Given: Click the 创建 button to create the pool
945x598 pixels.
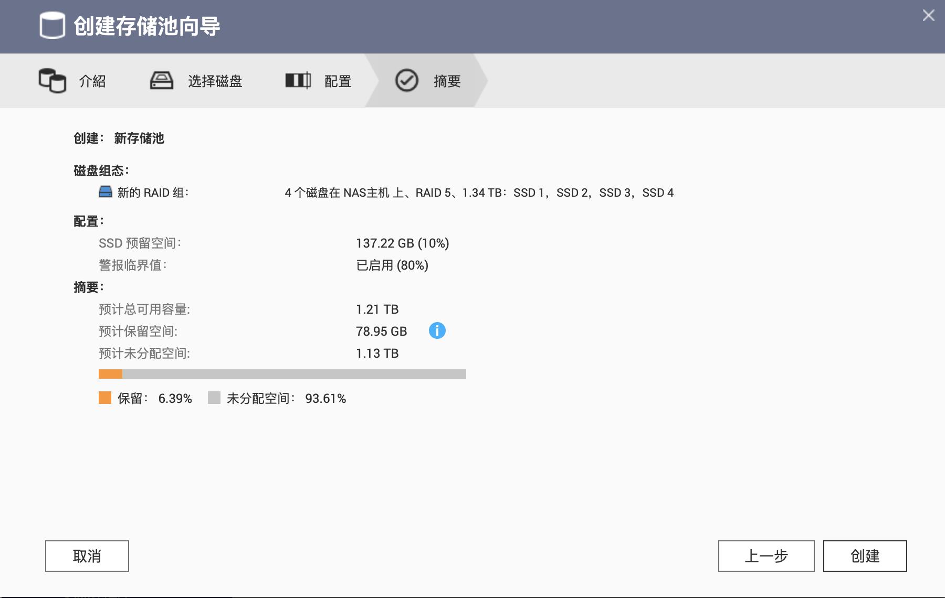Looking at the screenshot, I should [x=864, y=556].
